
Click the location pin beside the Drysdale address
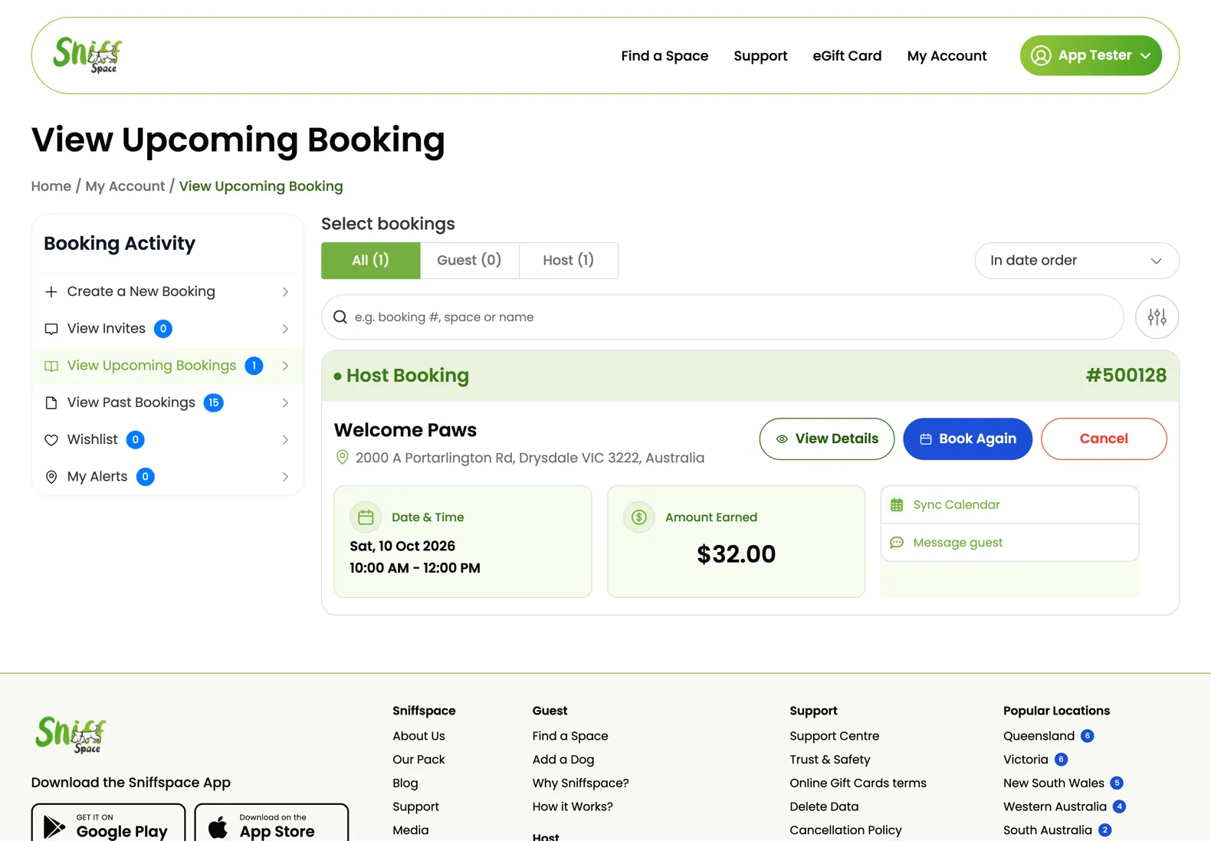[x=343, y=458]
